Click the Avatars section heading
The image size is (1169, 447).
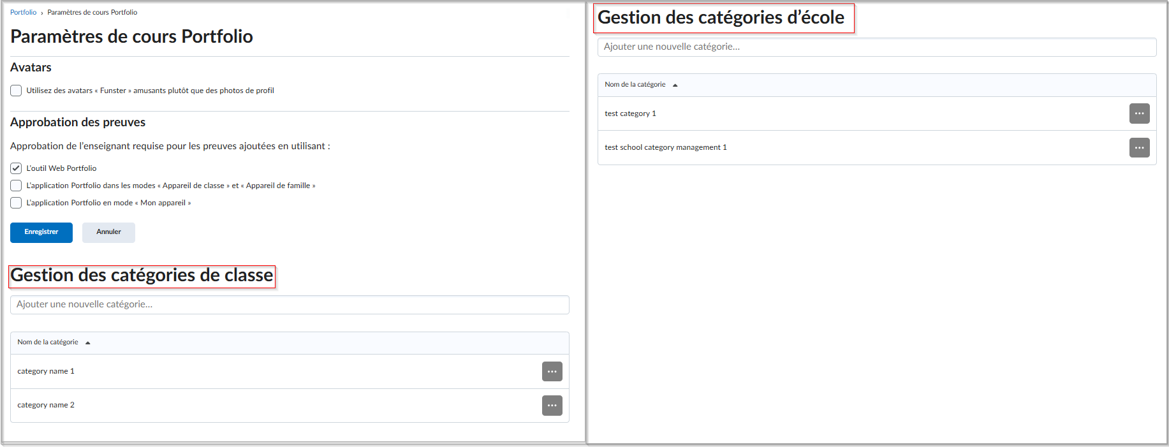pos(31,68)
